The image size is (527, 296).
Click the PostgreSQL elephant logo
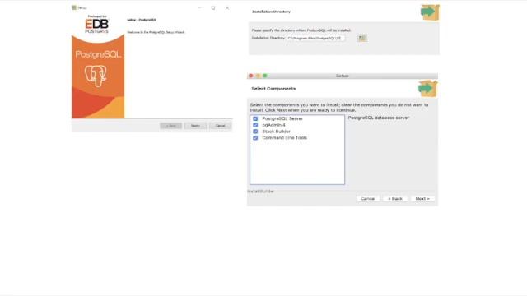[x=96, y=76]
